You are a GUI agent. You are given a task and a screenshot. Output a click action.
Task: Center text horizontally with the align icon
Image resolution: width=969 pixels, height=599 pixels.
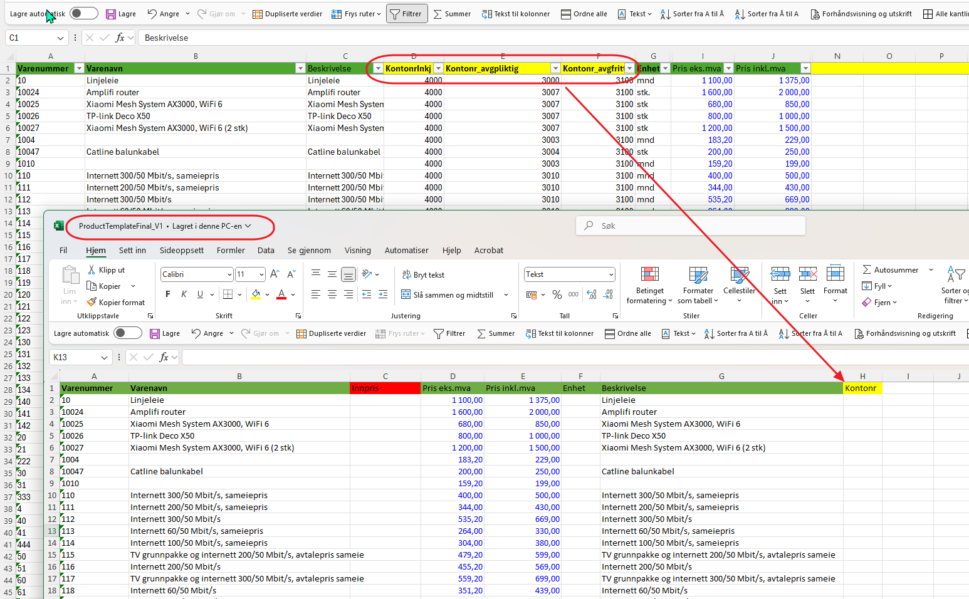pos(332,294)
